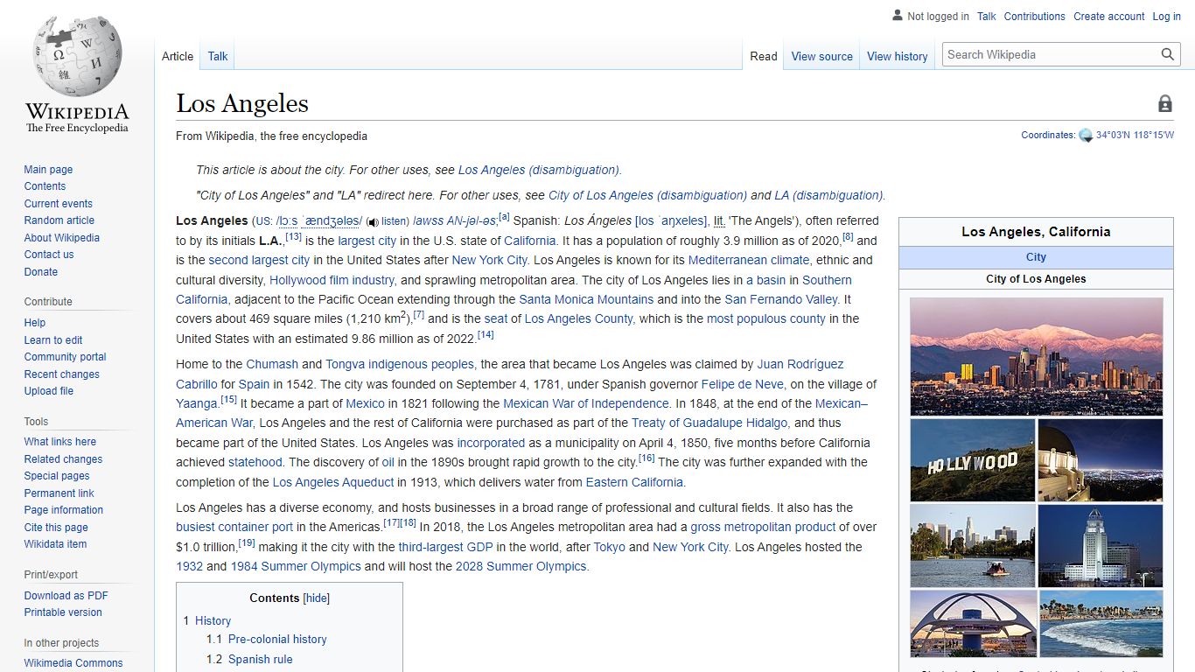Play the Los Angeles pronunciation audio
1195x672 pixels.
point(373,222)
